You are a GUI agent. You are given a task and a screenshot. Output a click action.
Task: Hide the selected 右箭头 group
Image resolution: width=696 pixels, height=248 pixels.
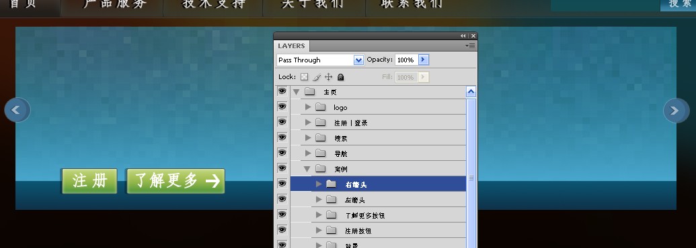point(282,184)
